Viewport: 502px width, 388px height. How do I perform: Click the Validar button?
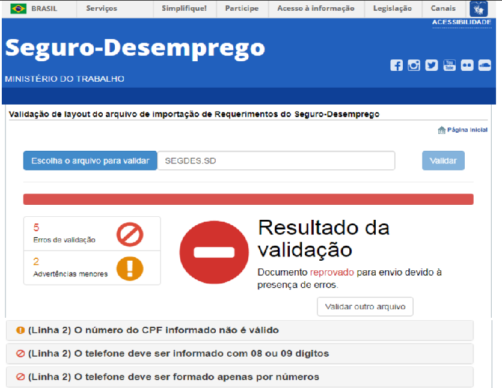coord(443,160)
